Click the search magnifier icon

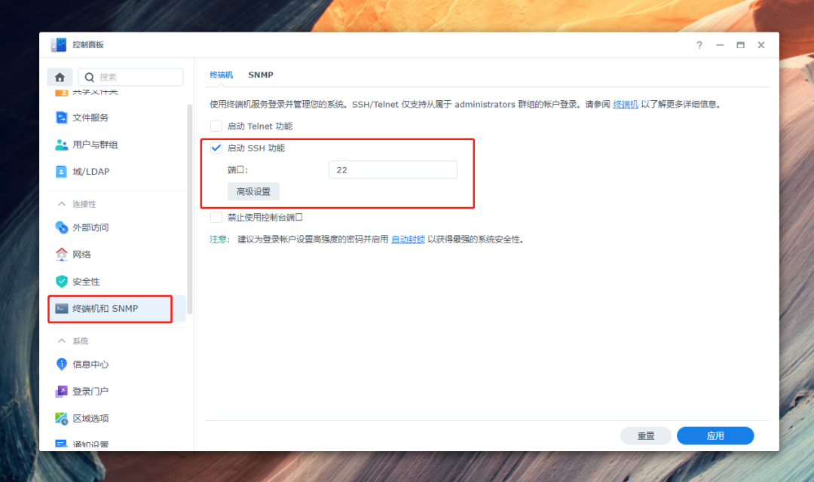tap(89, 78)
